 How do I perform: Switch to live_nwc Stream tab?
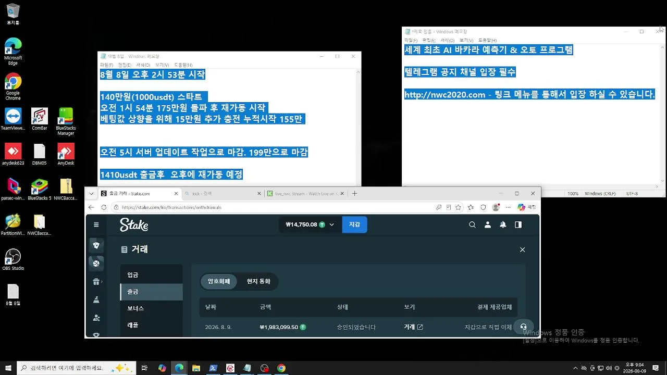(305, 193)
